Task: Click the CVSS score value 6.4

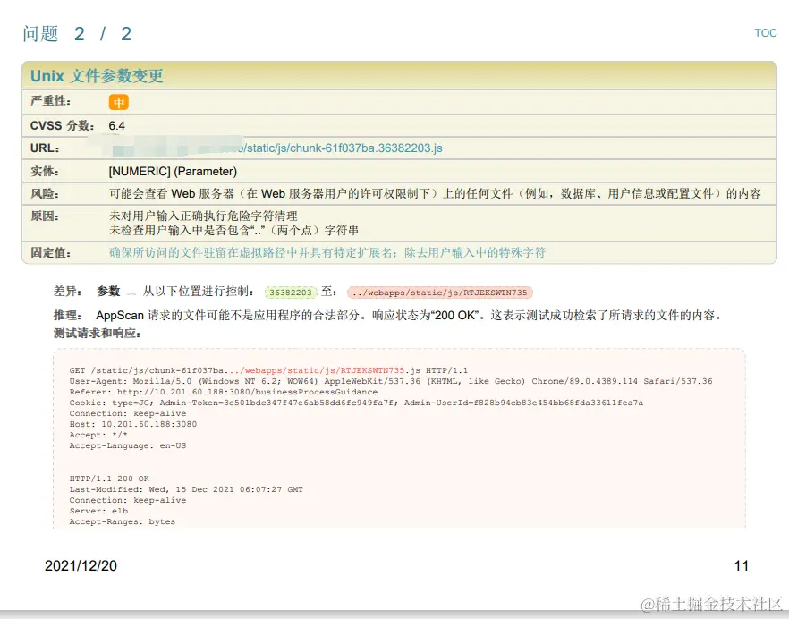Action: point(116,126)
